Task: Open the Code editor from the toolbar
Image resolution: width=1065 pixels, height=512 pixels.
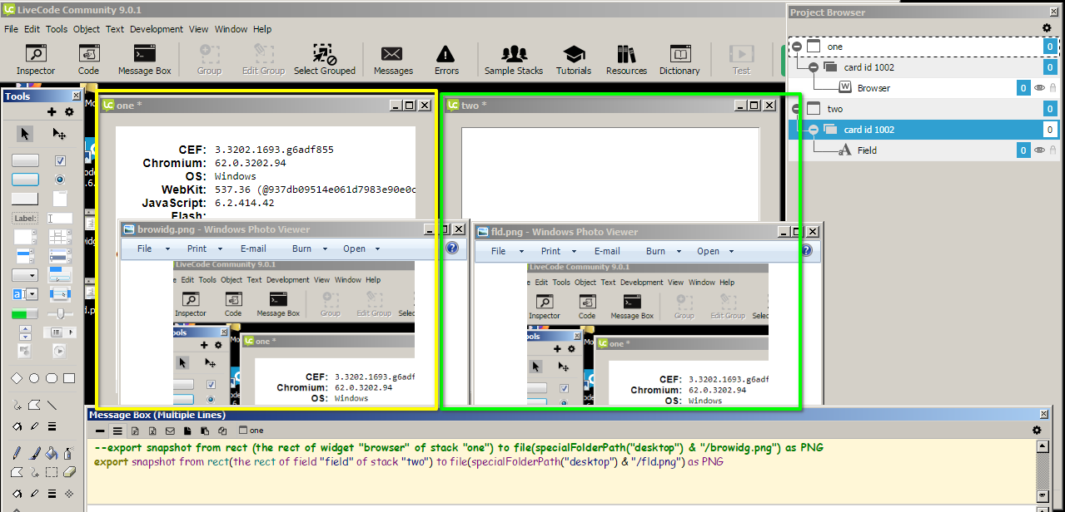Action: [88, 60]
